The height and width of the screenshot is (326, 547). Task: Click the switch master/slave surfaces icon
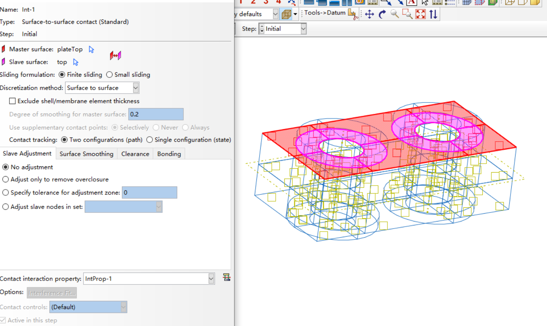[115, 56]
